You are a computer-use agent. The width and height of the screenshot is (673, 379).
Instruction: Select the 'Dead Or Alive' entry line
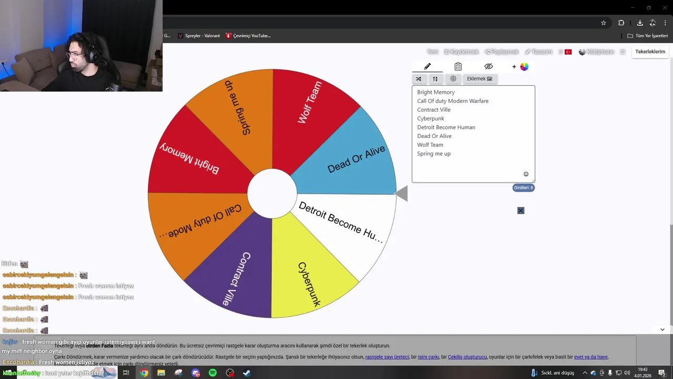pos(434,136)
